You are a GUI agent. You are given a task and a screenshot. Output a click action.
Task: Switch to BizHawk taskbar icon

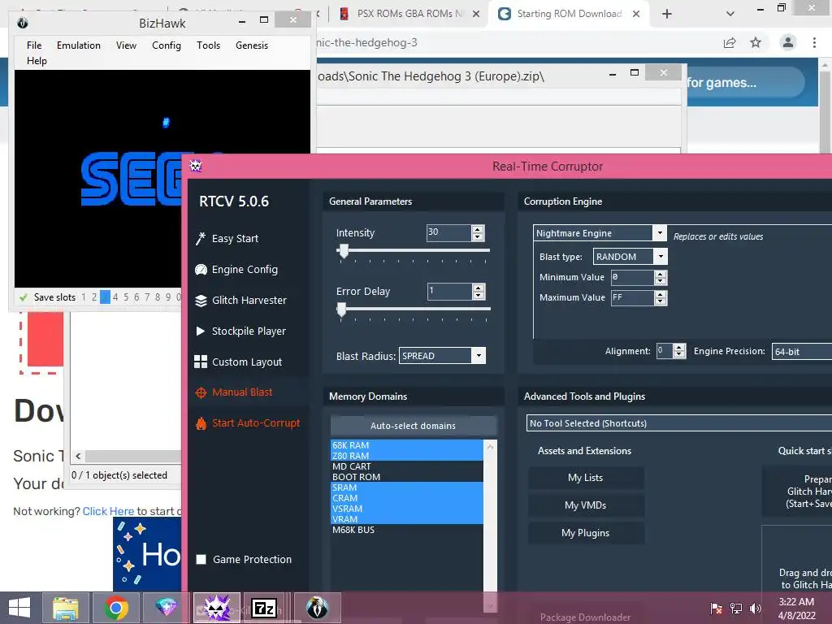point(317,608)
